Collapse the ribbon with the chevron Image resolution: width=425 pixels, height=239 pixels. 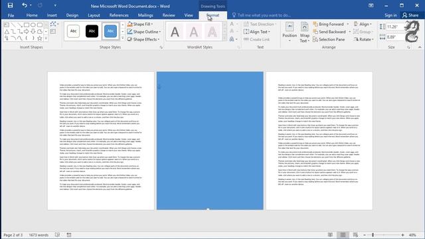coord(420,47)
